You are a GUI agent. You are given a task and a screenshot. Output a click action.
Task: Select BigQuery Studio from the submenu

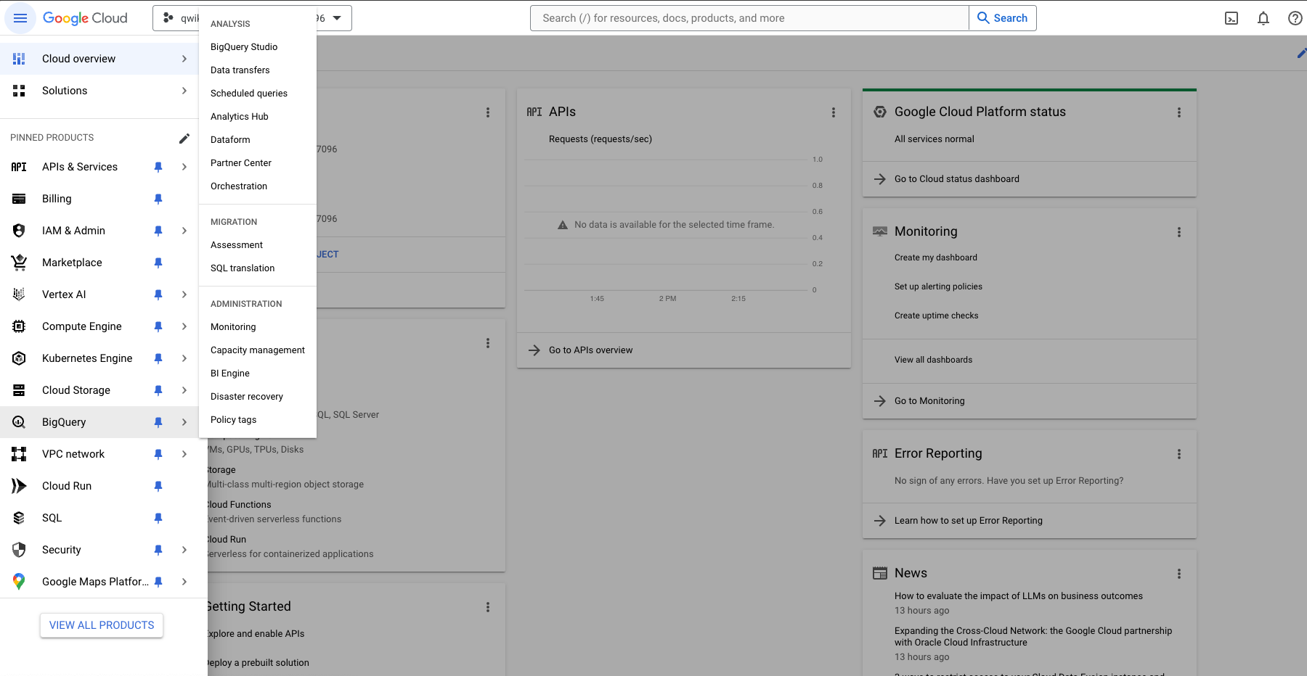244,47
